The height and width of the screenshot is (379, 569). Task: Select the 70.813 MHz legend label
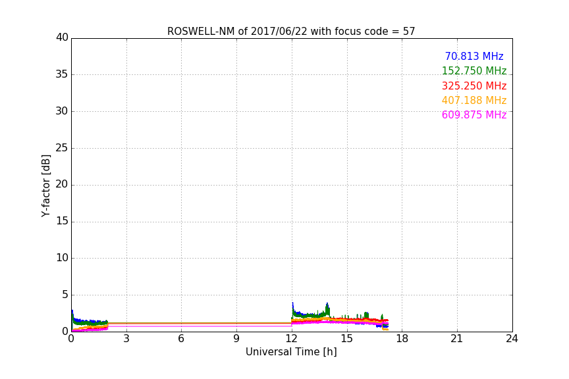(474, 56)
